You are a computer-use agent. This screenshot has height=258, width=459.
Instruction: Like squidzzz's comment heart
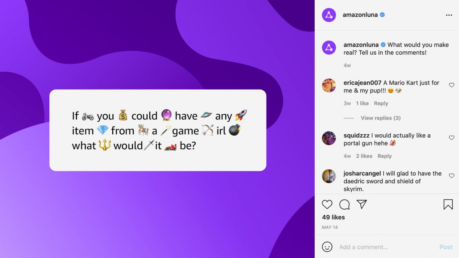pos(451,138)
